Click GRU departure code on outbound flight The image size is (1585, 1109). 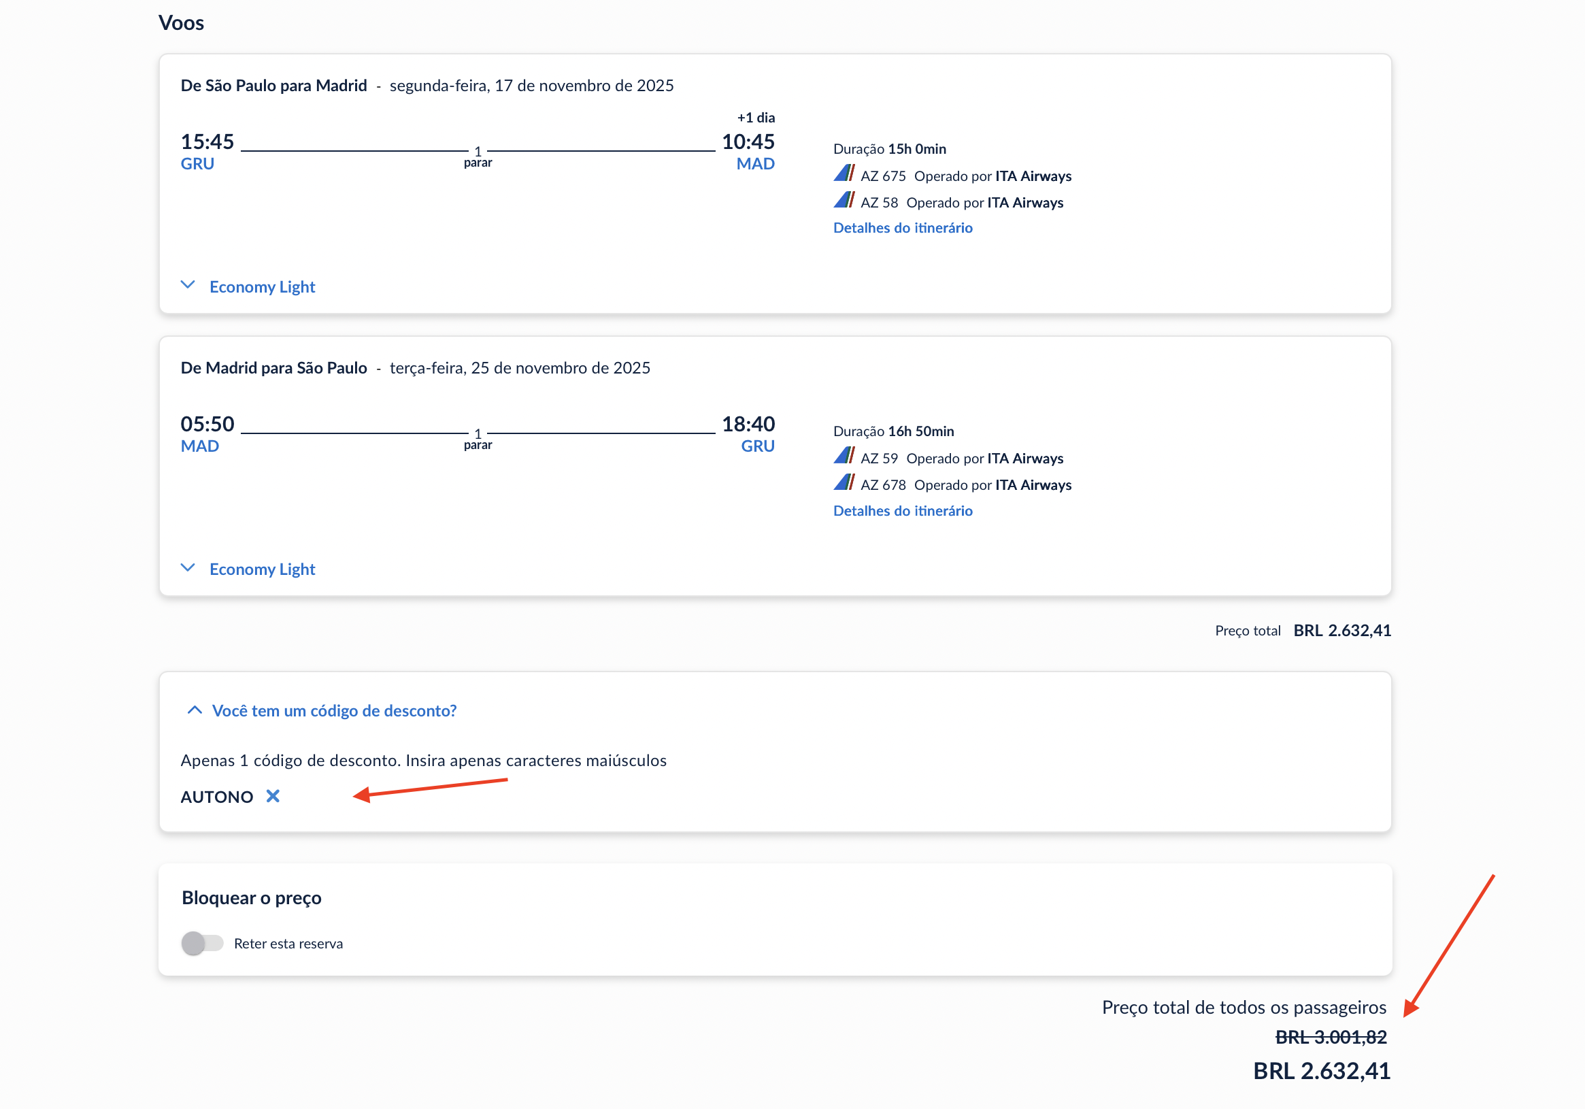click(x=197, y=164)
